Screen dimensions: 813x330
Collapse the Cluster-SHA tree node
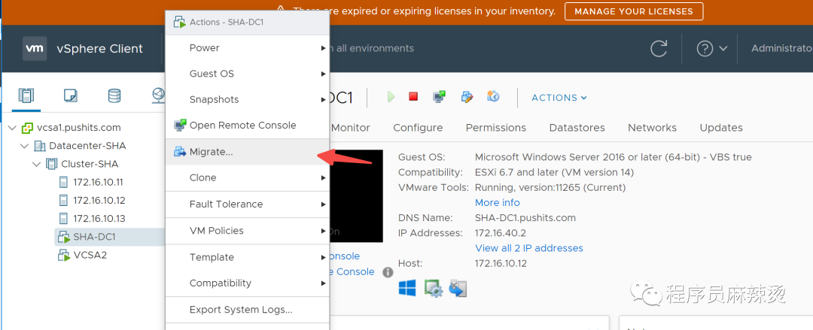point(36,164)
